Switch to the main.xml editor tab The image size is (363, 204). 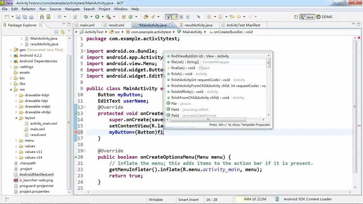[x=87, y=25]
